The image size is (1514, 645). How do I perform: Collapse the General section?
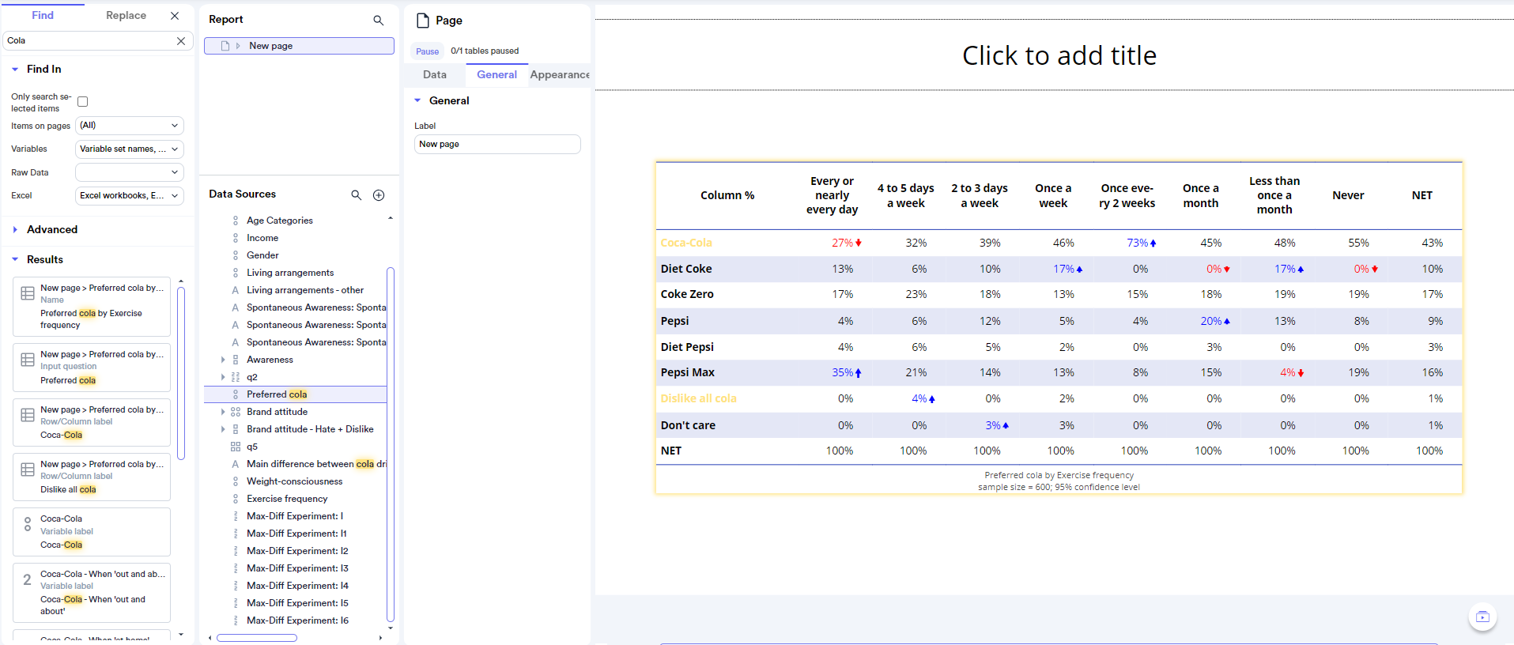tap(417, 101)
